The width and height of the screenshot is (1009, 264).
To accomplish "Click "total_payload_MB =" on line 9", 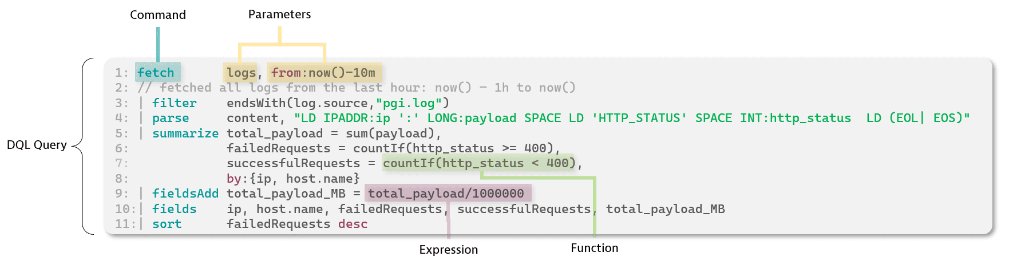I will point(294,194).
